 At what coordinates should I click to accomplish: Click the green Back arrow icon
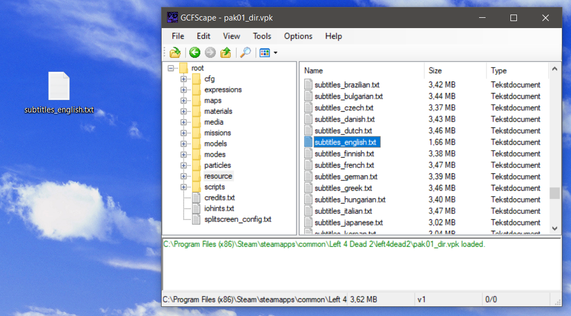(195, 53)
